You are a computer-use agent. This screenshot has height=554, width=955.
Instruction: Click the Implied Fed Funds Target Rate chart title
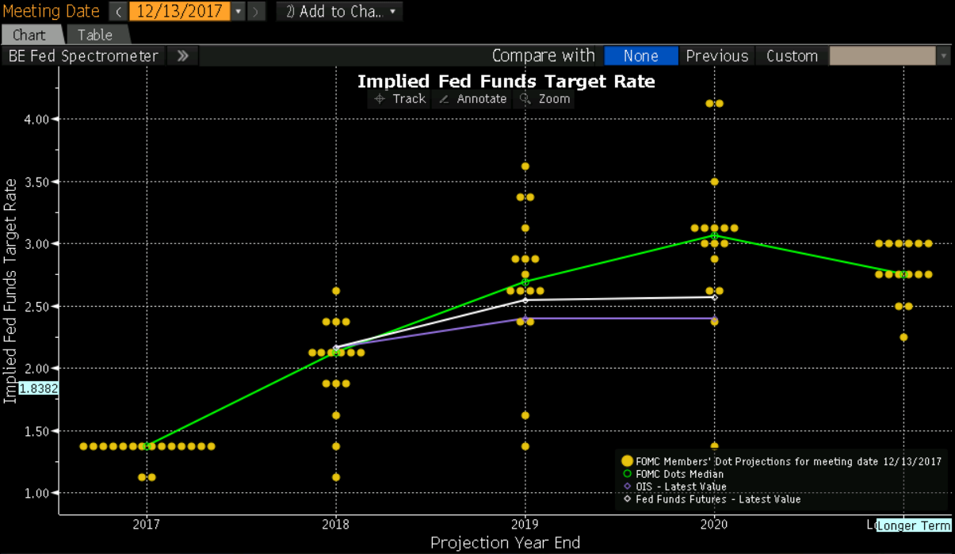[x=506, y=81]
